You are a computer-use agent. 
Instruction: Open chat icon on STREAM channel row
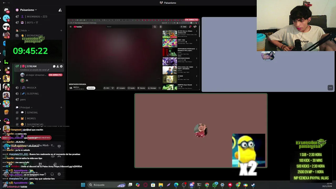[54, 66]
